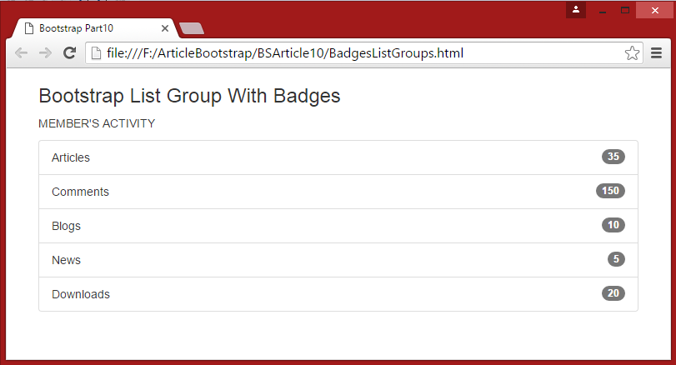The height and width of the screenshot is (365, 676).
Task: Choose the News list item
Action: 66,260
